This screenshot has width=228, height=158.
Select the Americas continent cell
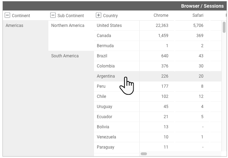point(14,26)
